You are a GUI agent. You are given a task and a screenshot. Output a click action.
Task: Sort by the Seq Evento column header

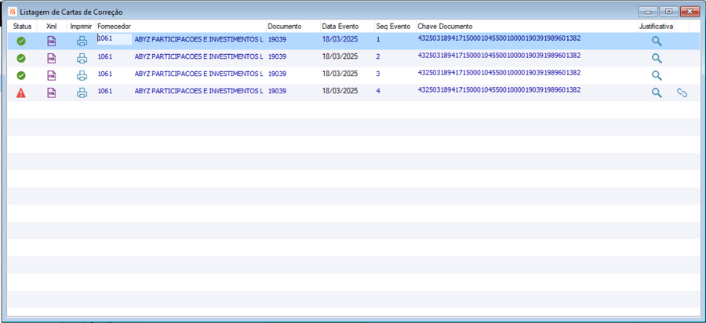pyautogui.click(x=395, y=27)
